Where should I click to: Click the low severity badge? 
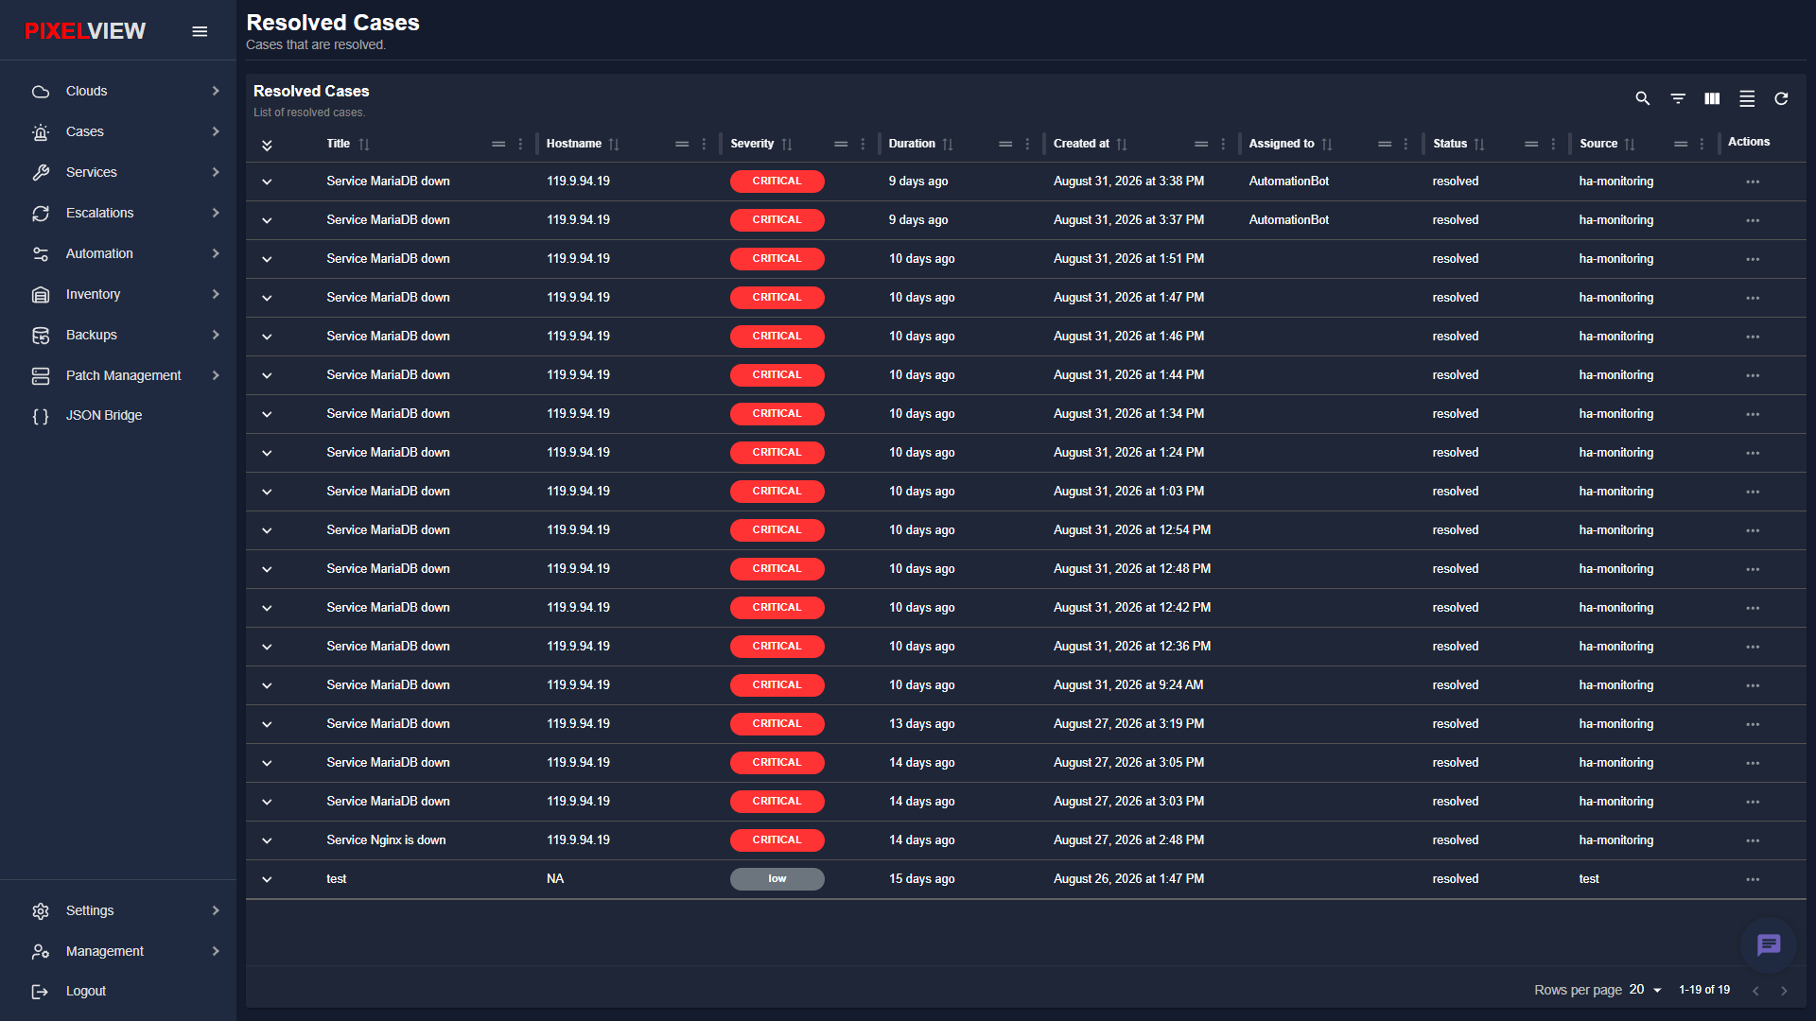coord(777,879)
